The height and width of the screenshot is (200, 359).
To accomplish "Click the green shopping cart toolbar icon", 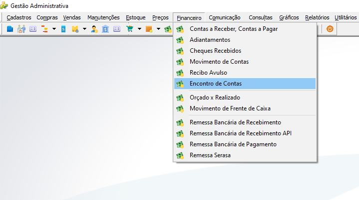I will pos(130,29).
